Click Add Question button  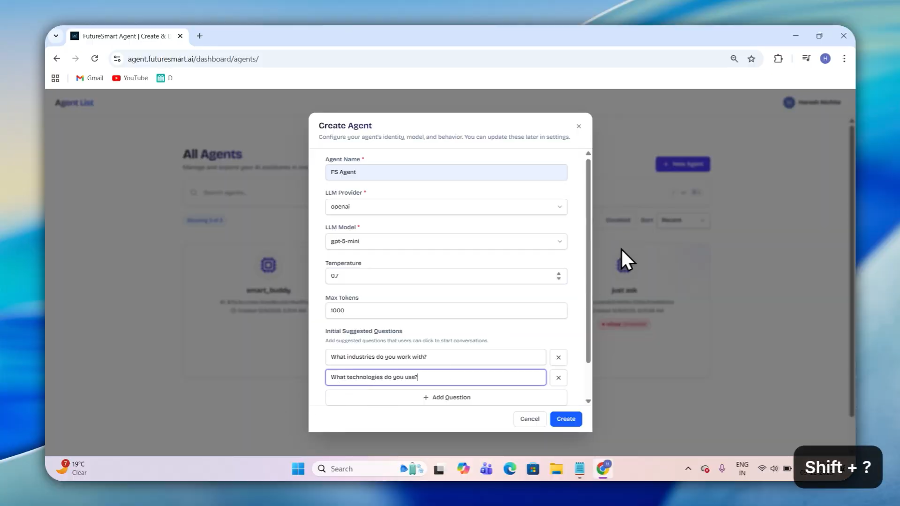[x=446, y=397]
